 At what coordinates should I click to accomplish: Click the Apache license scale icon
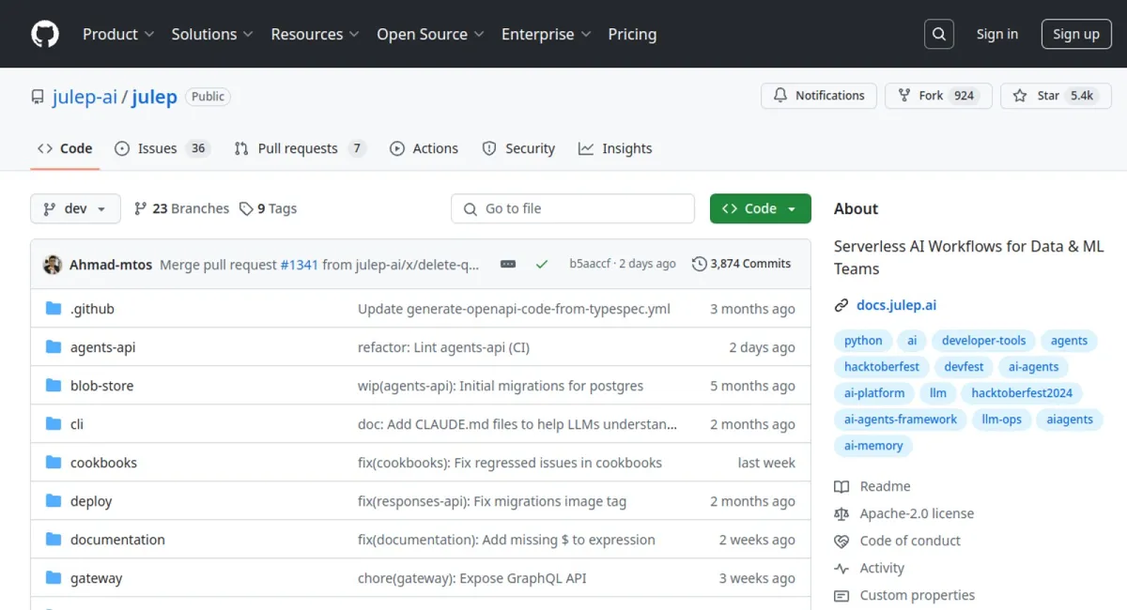pyautogui.click(x=841, y=513)
